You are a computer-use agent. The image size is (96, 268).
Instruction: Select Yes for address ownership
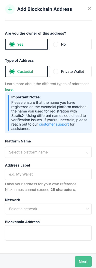(x=26, y=44)
